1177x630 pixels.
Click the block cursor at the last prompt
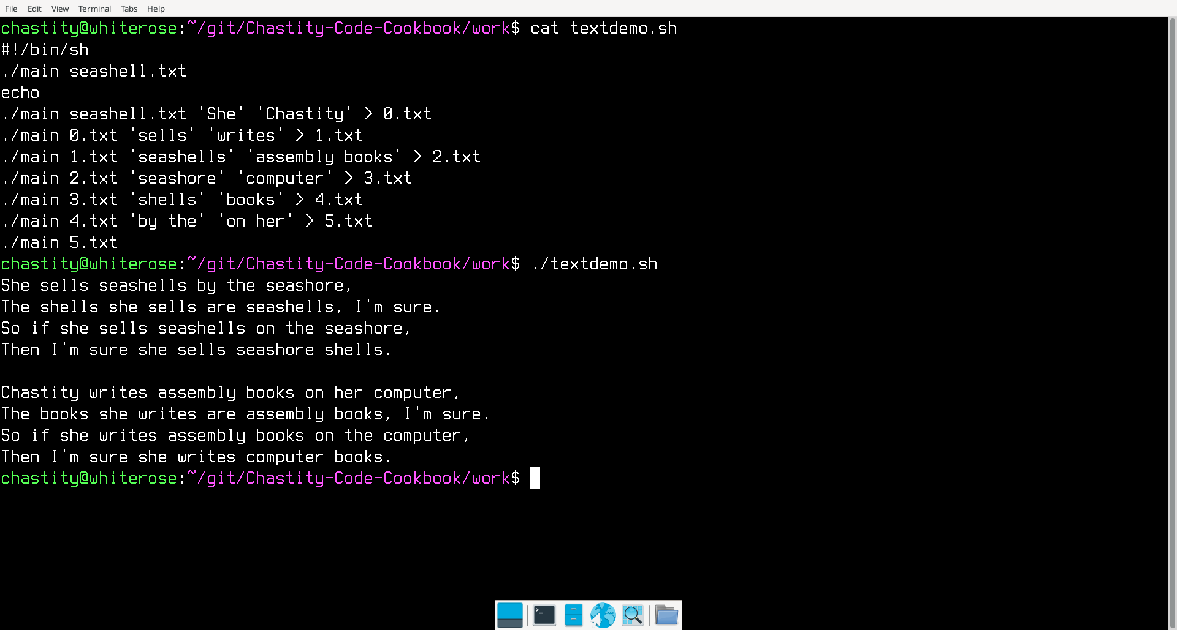pos(535,478)
